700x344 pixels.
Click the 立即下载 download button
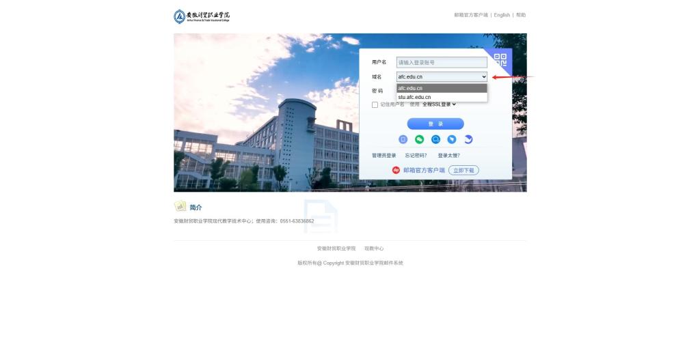click(x=463, y=170)
